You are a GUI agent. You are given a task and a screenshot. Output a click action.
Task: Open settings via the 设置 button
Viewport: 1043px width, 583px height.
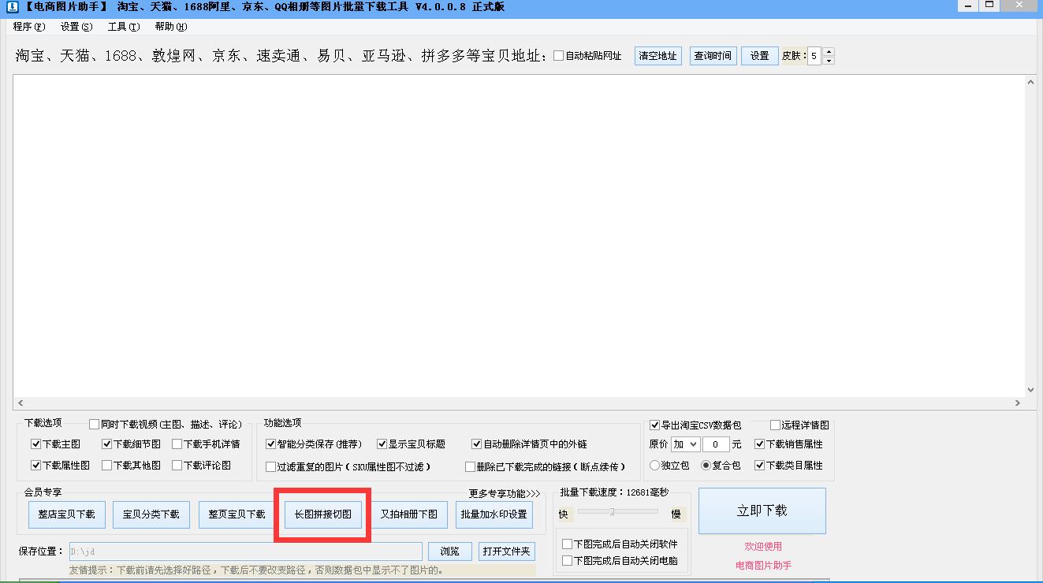click(x=758, y=55)
